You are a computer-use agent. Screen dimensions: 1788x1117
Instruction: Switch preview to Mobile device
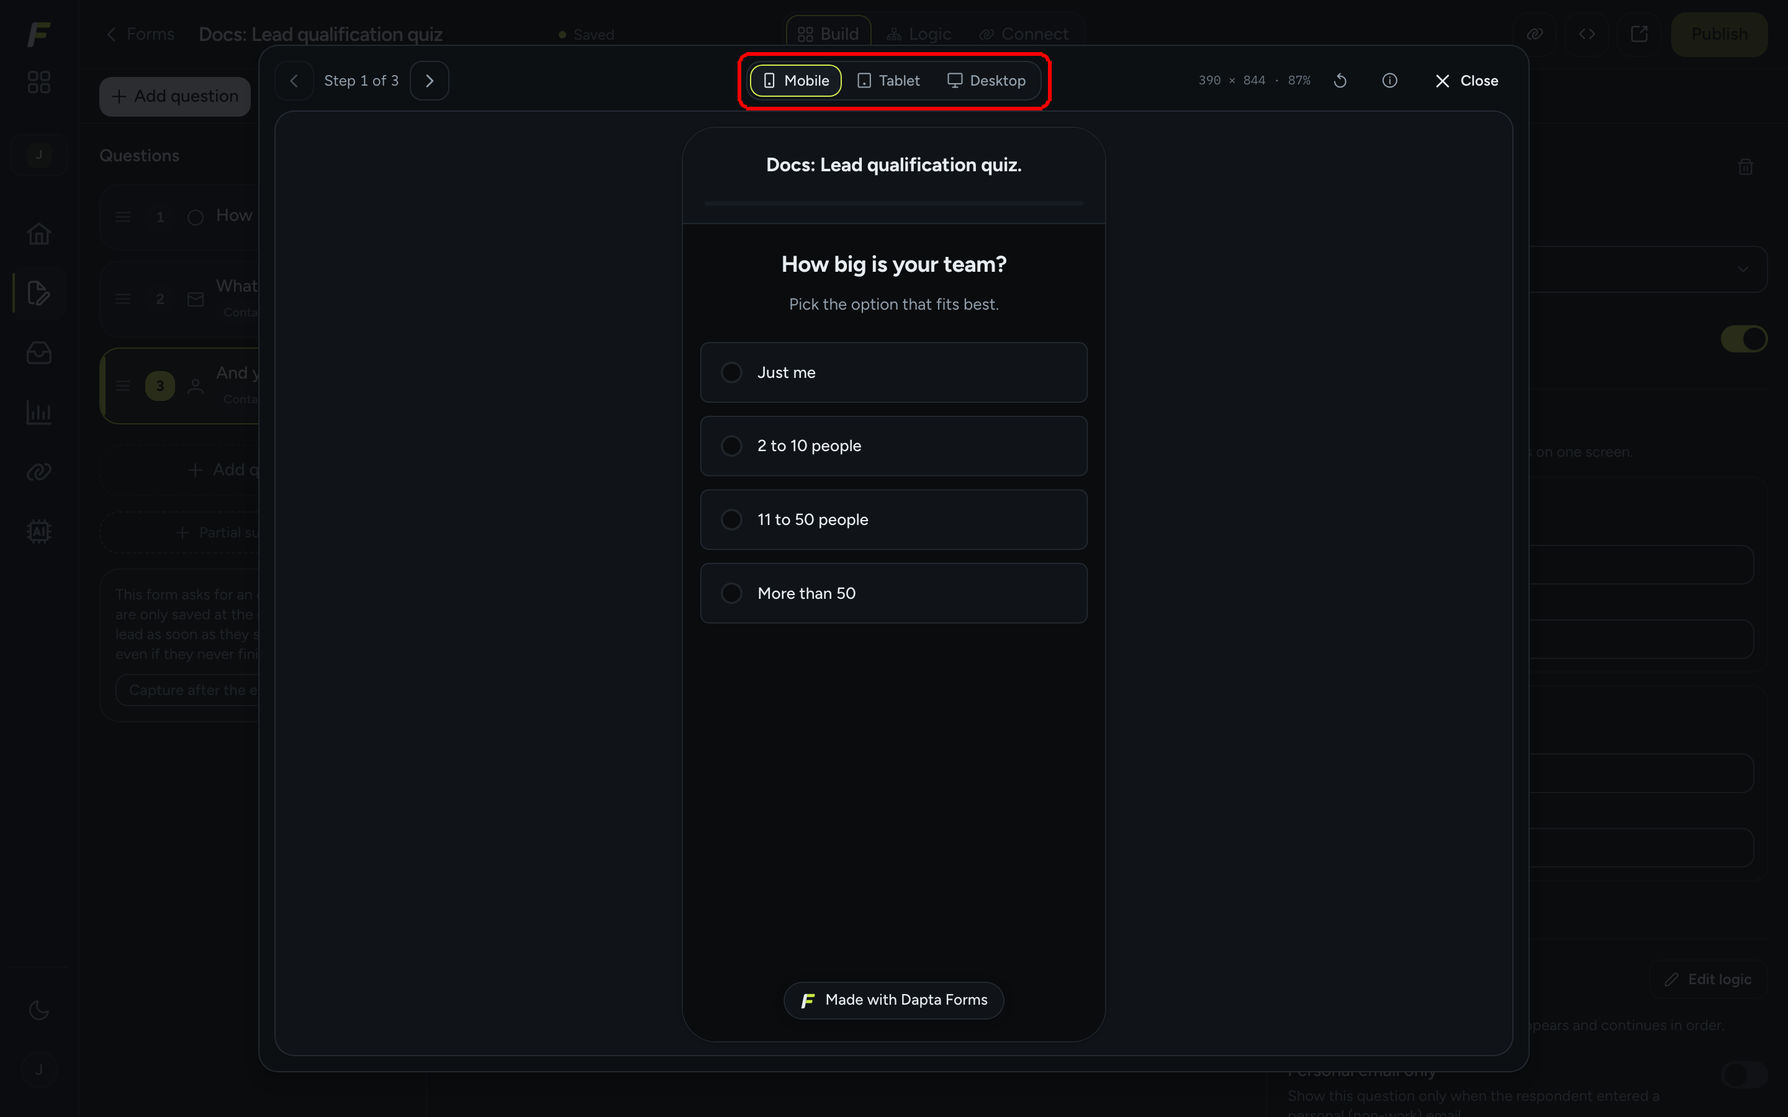tap(795, 81)
